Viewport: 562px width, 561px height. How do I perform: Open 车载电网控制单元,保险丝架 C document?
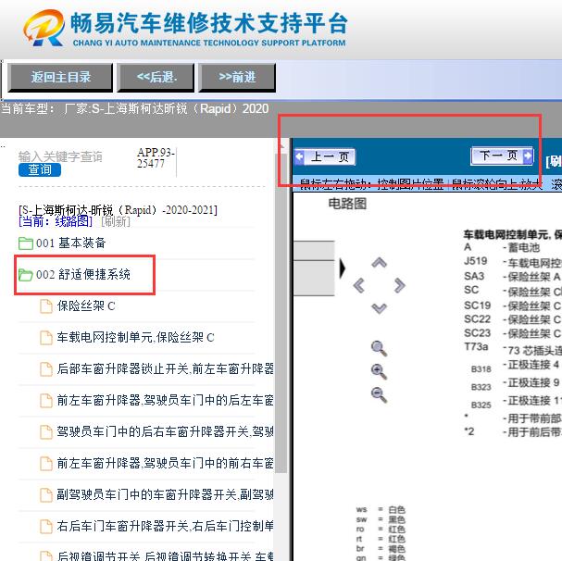[135, 337]
